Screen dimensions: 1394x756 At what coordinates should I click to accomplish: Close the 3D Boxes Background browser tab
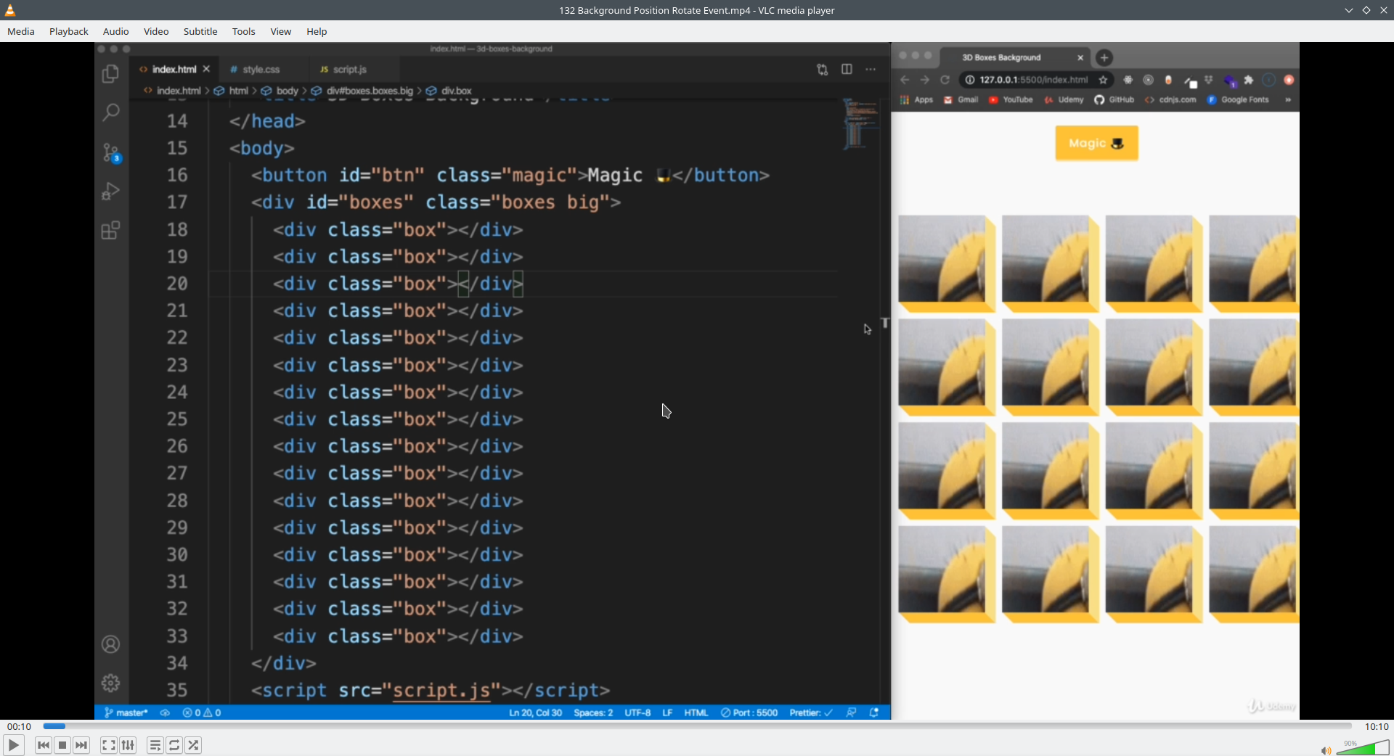coord(1080,57)
